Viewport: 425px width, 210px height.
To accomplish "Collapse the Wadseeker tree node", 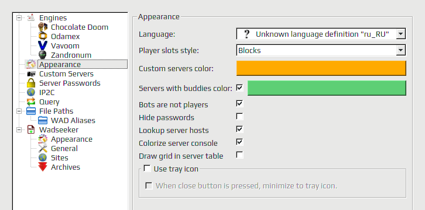I will click(19, 130).
